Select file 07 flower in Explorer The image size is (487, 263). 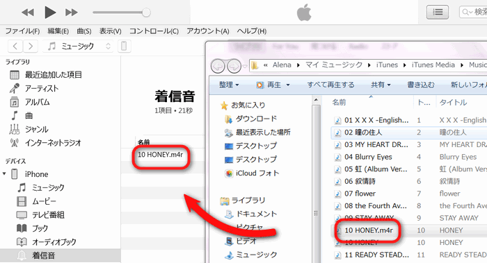(x=360, y=194)
